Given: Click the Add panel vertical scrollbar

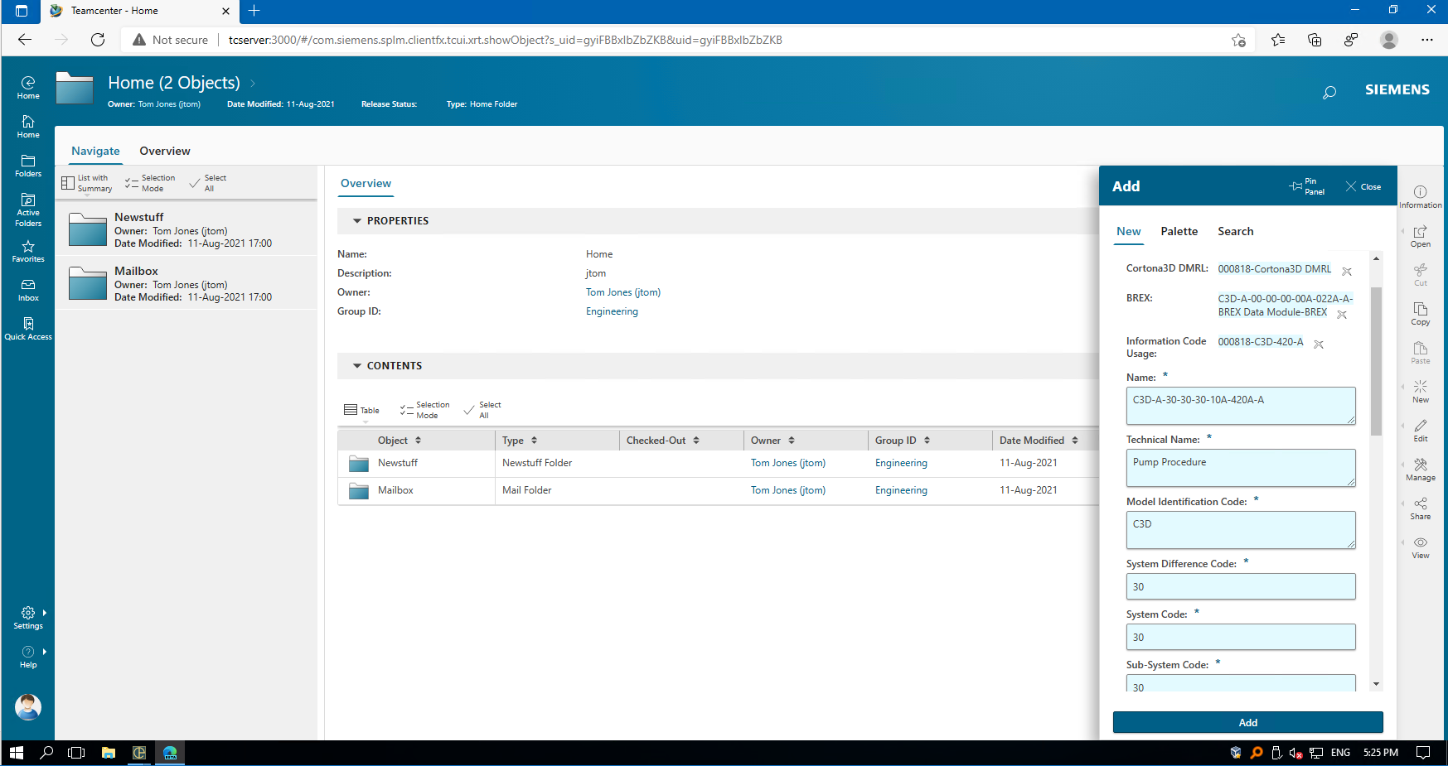Looking at the screenshot, I should point(1376,361).
